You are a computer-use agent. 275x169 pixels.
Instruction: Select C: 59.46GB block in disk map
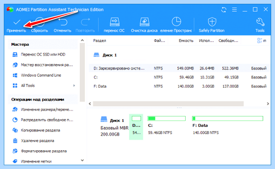pos(166,125)
